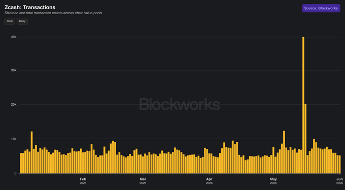Click the 20k bar beside the May peak
This screenshot has height=190, width=345.
click(x=305, y=139)
